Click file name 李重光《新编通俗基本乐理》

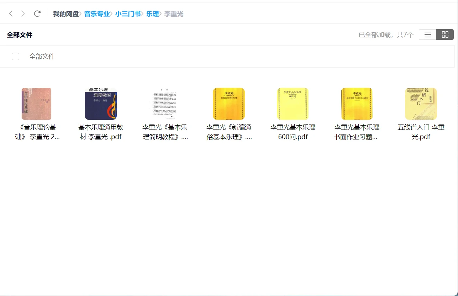pos(229,132)
